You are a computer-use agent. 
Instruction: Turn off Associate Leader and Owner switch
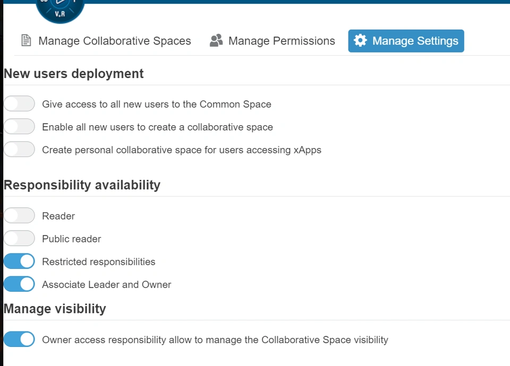[x=19, y=284]
